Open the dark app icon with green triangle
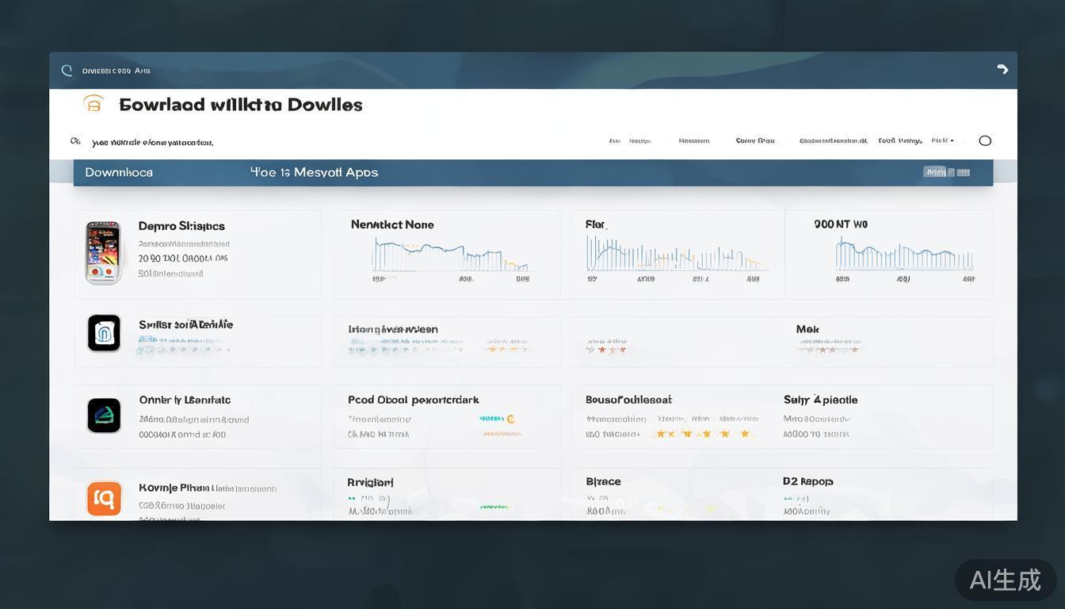 104,416
